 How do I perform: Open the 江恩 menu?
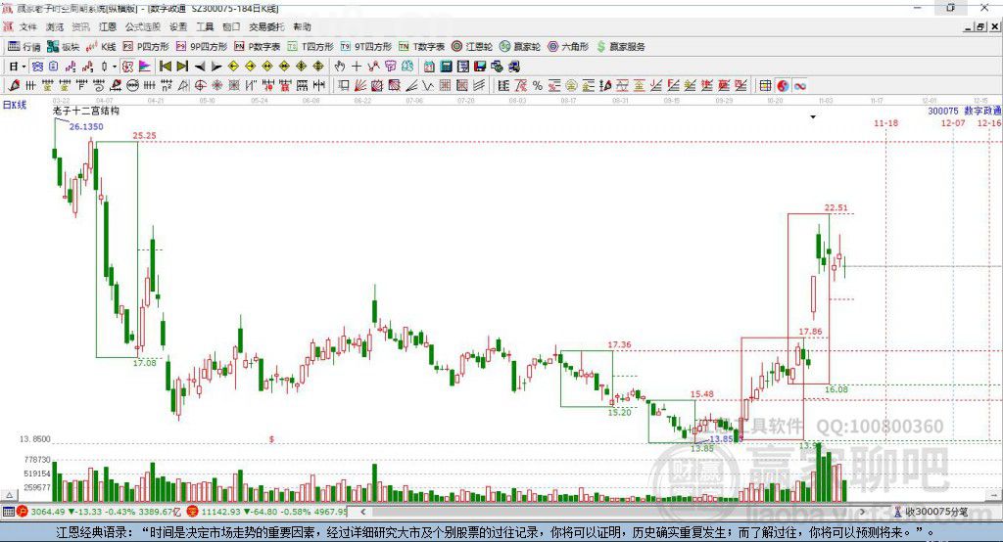tap(108, 26)
